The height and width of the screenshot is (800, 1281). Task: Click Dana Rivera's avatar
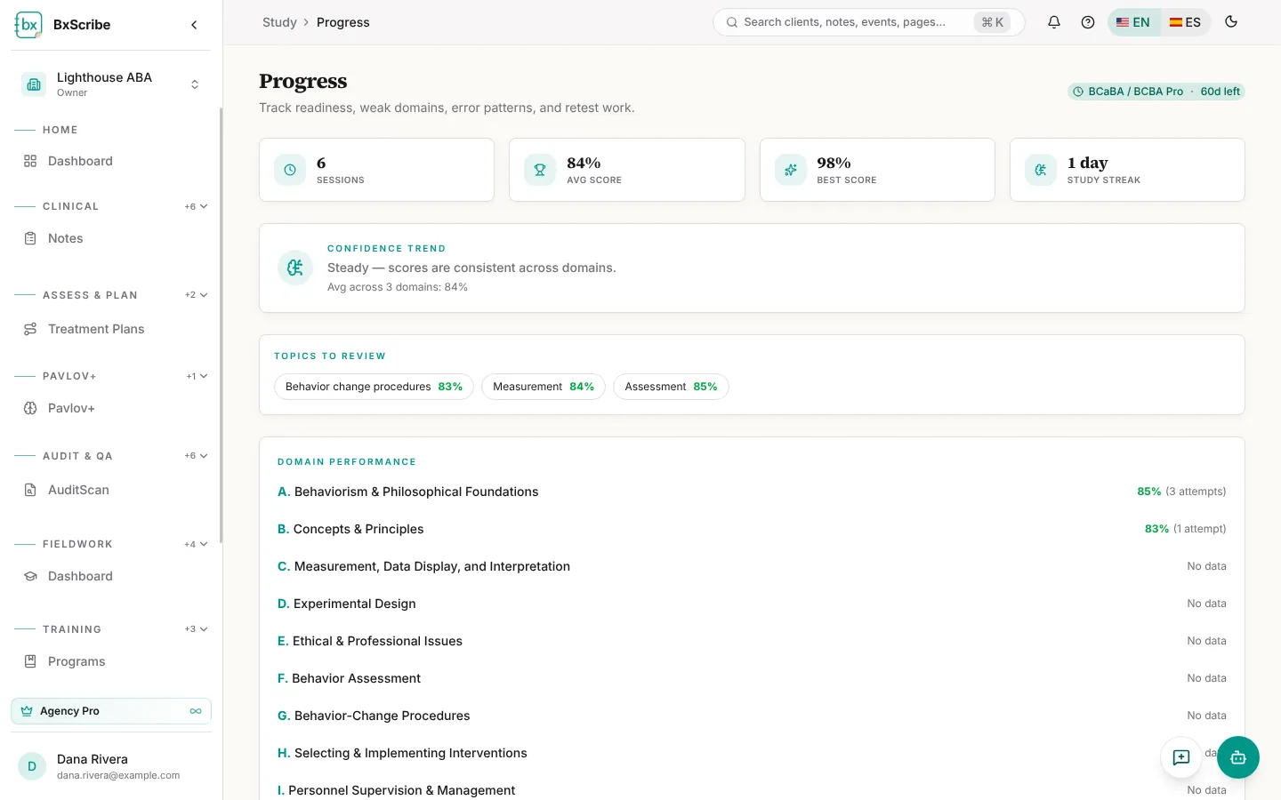point(32,766)
